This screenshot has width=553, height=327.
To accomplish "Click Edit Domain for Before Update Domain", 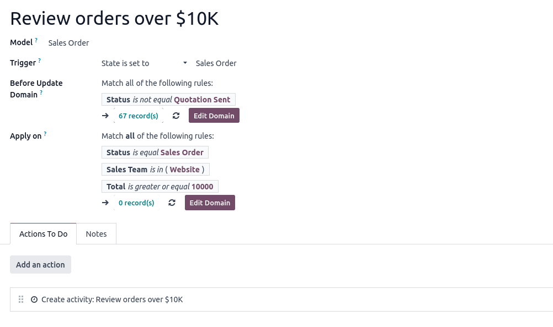I will tap(214, 116).
